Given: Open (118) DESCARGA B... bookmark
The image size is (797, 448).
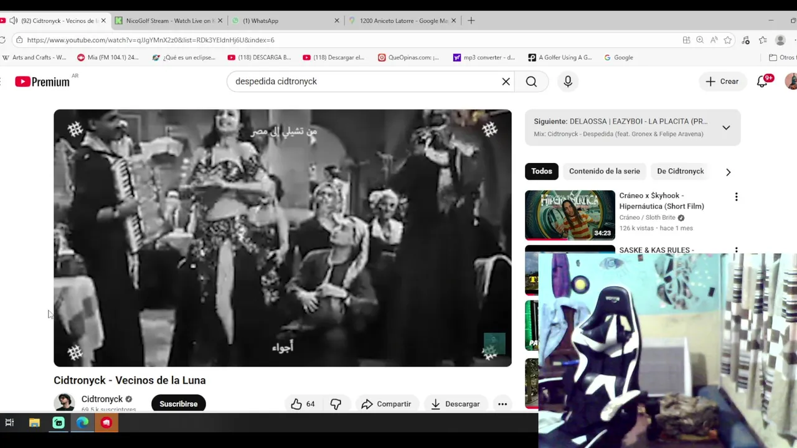Looking at the screenshot, I should pos(259,57).
